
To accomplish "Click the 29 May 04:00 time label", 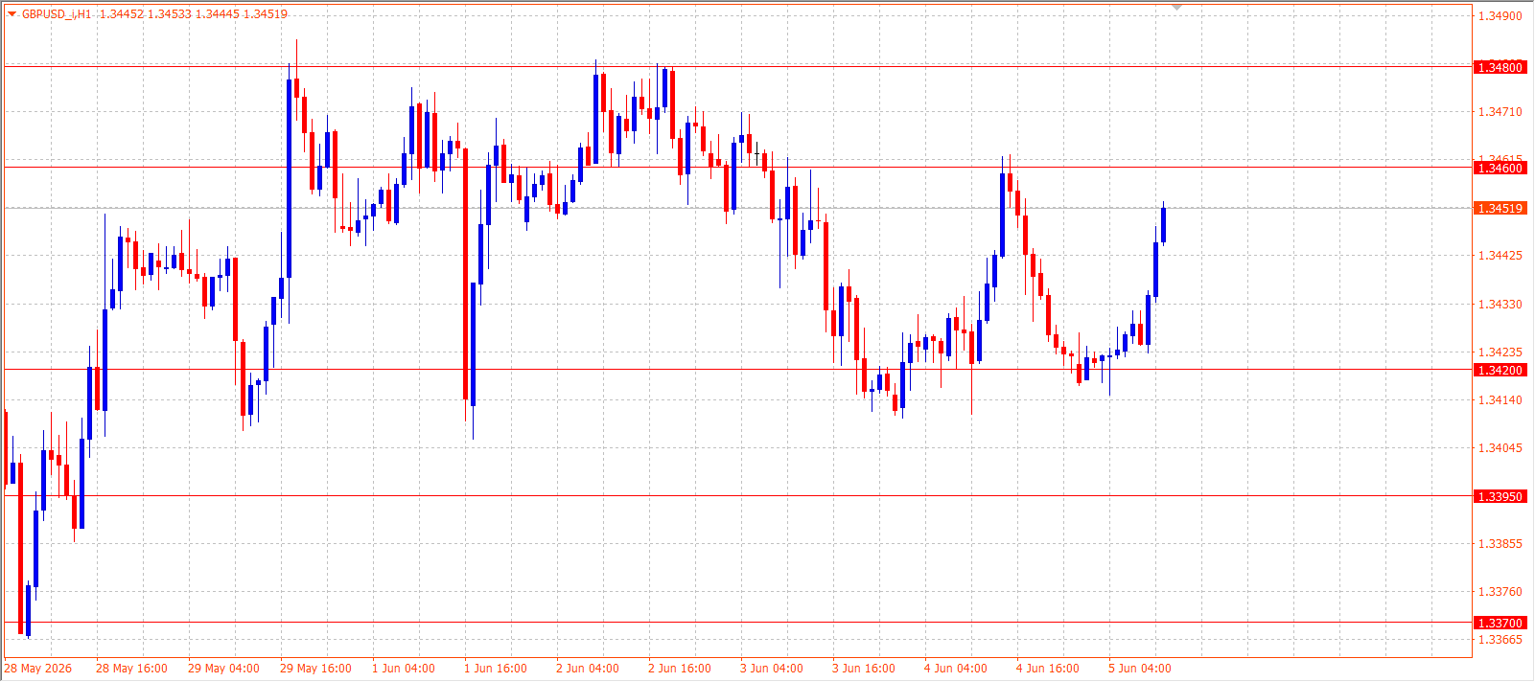I will click(223, 669).
